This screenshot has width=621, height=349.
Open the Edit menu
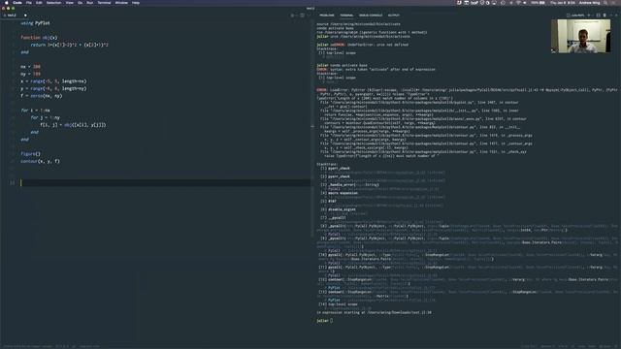click(39, 2)
